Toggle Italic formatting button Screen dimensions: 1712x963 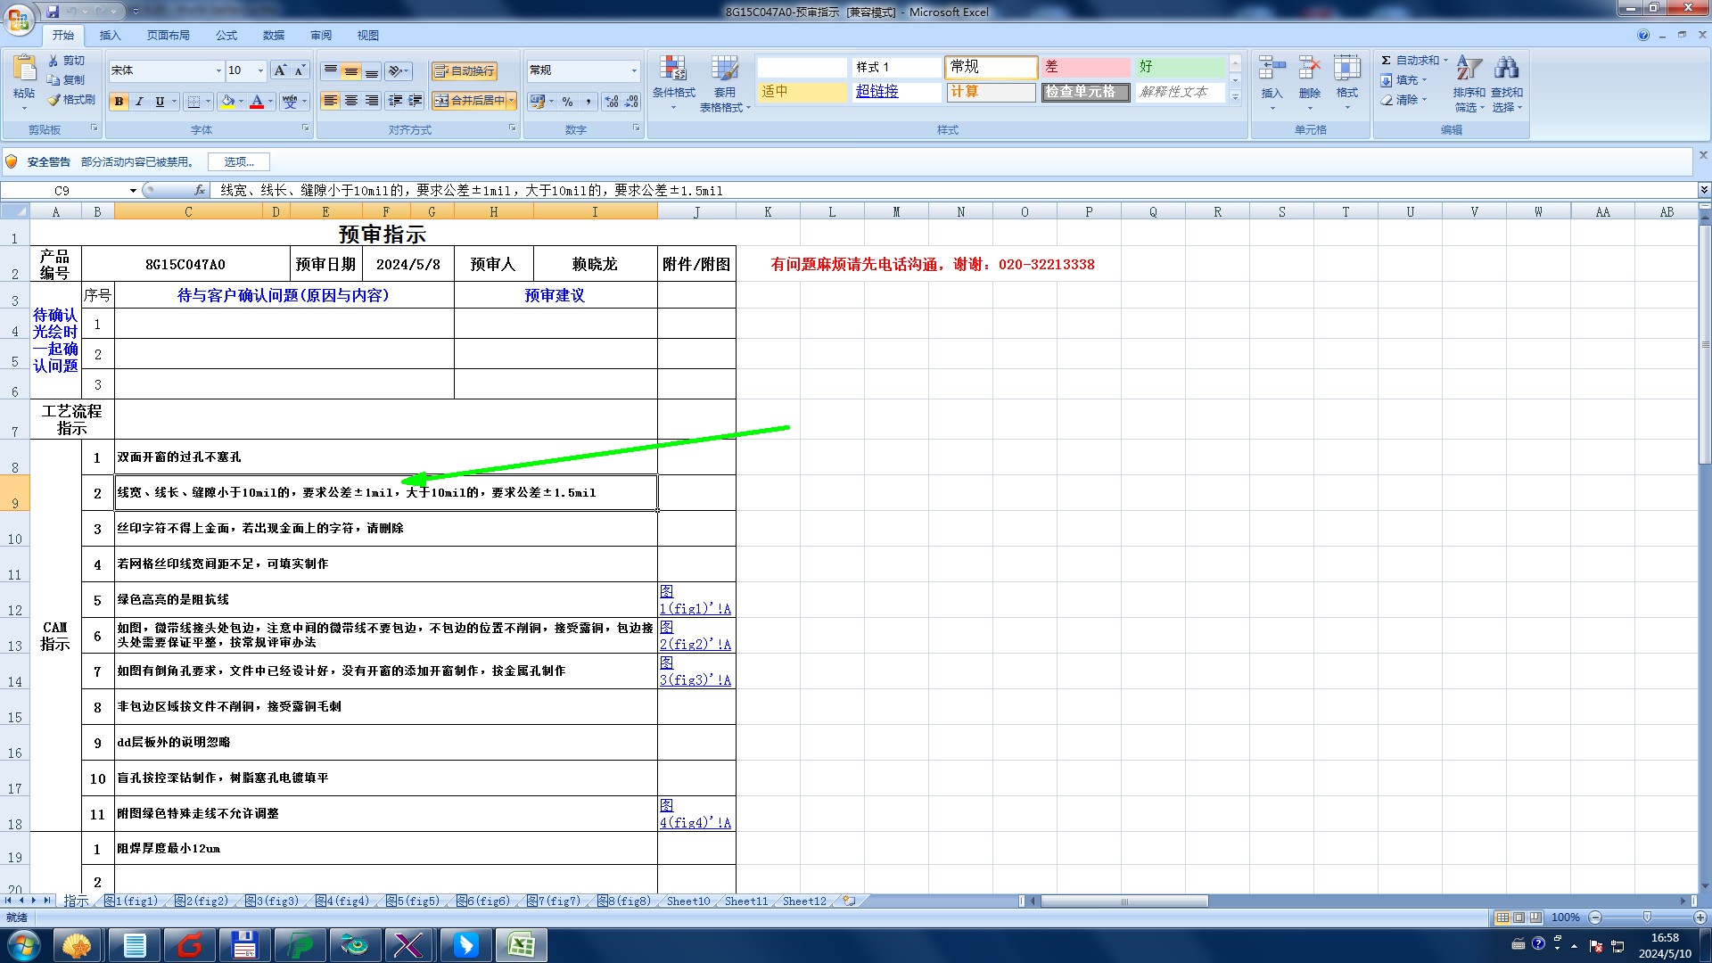pyautogui.click(x=139, y=102)
